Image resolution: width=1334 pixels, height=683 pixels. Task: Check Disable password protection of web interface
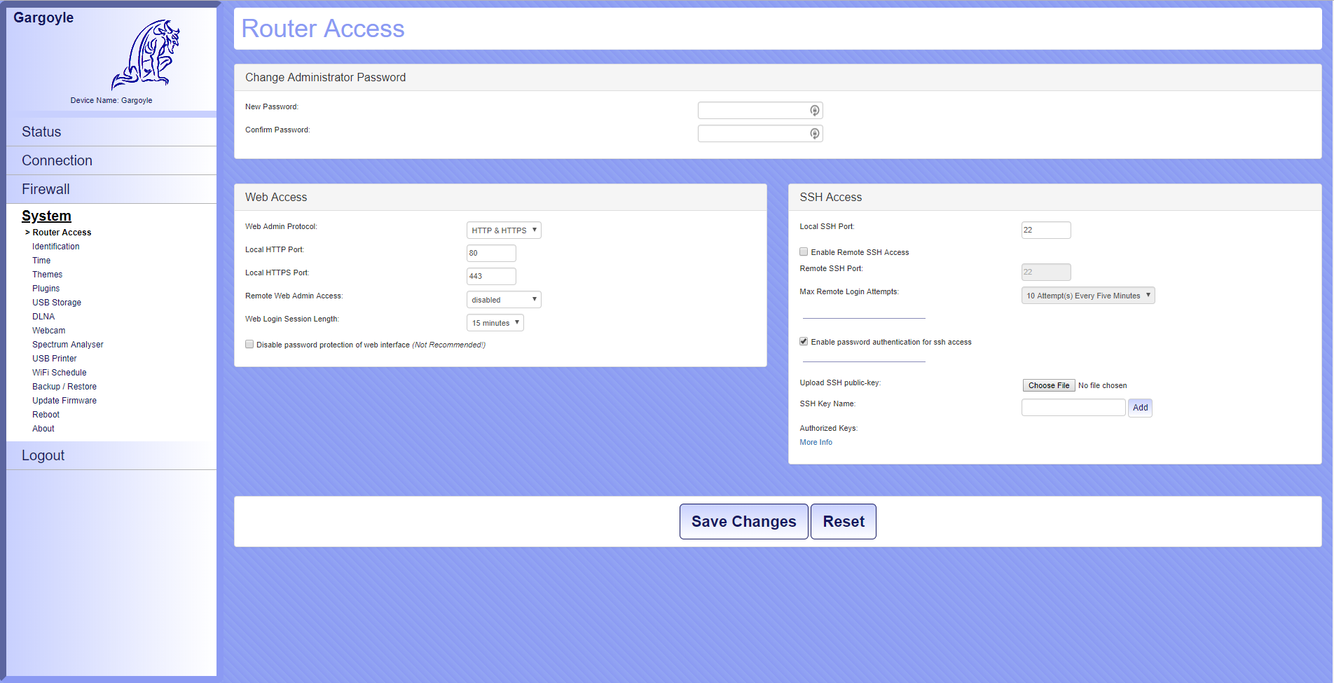pyautogui.click(x=249, y=345)
